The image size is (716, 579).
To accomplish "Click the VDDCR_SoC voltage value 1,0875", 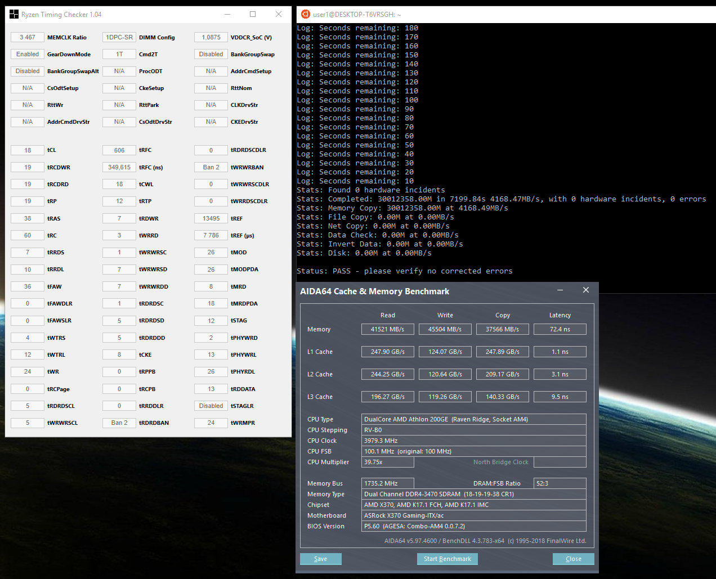I will pyautogui.click(x=211, y=37).
